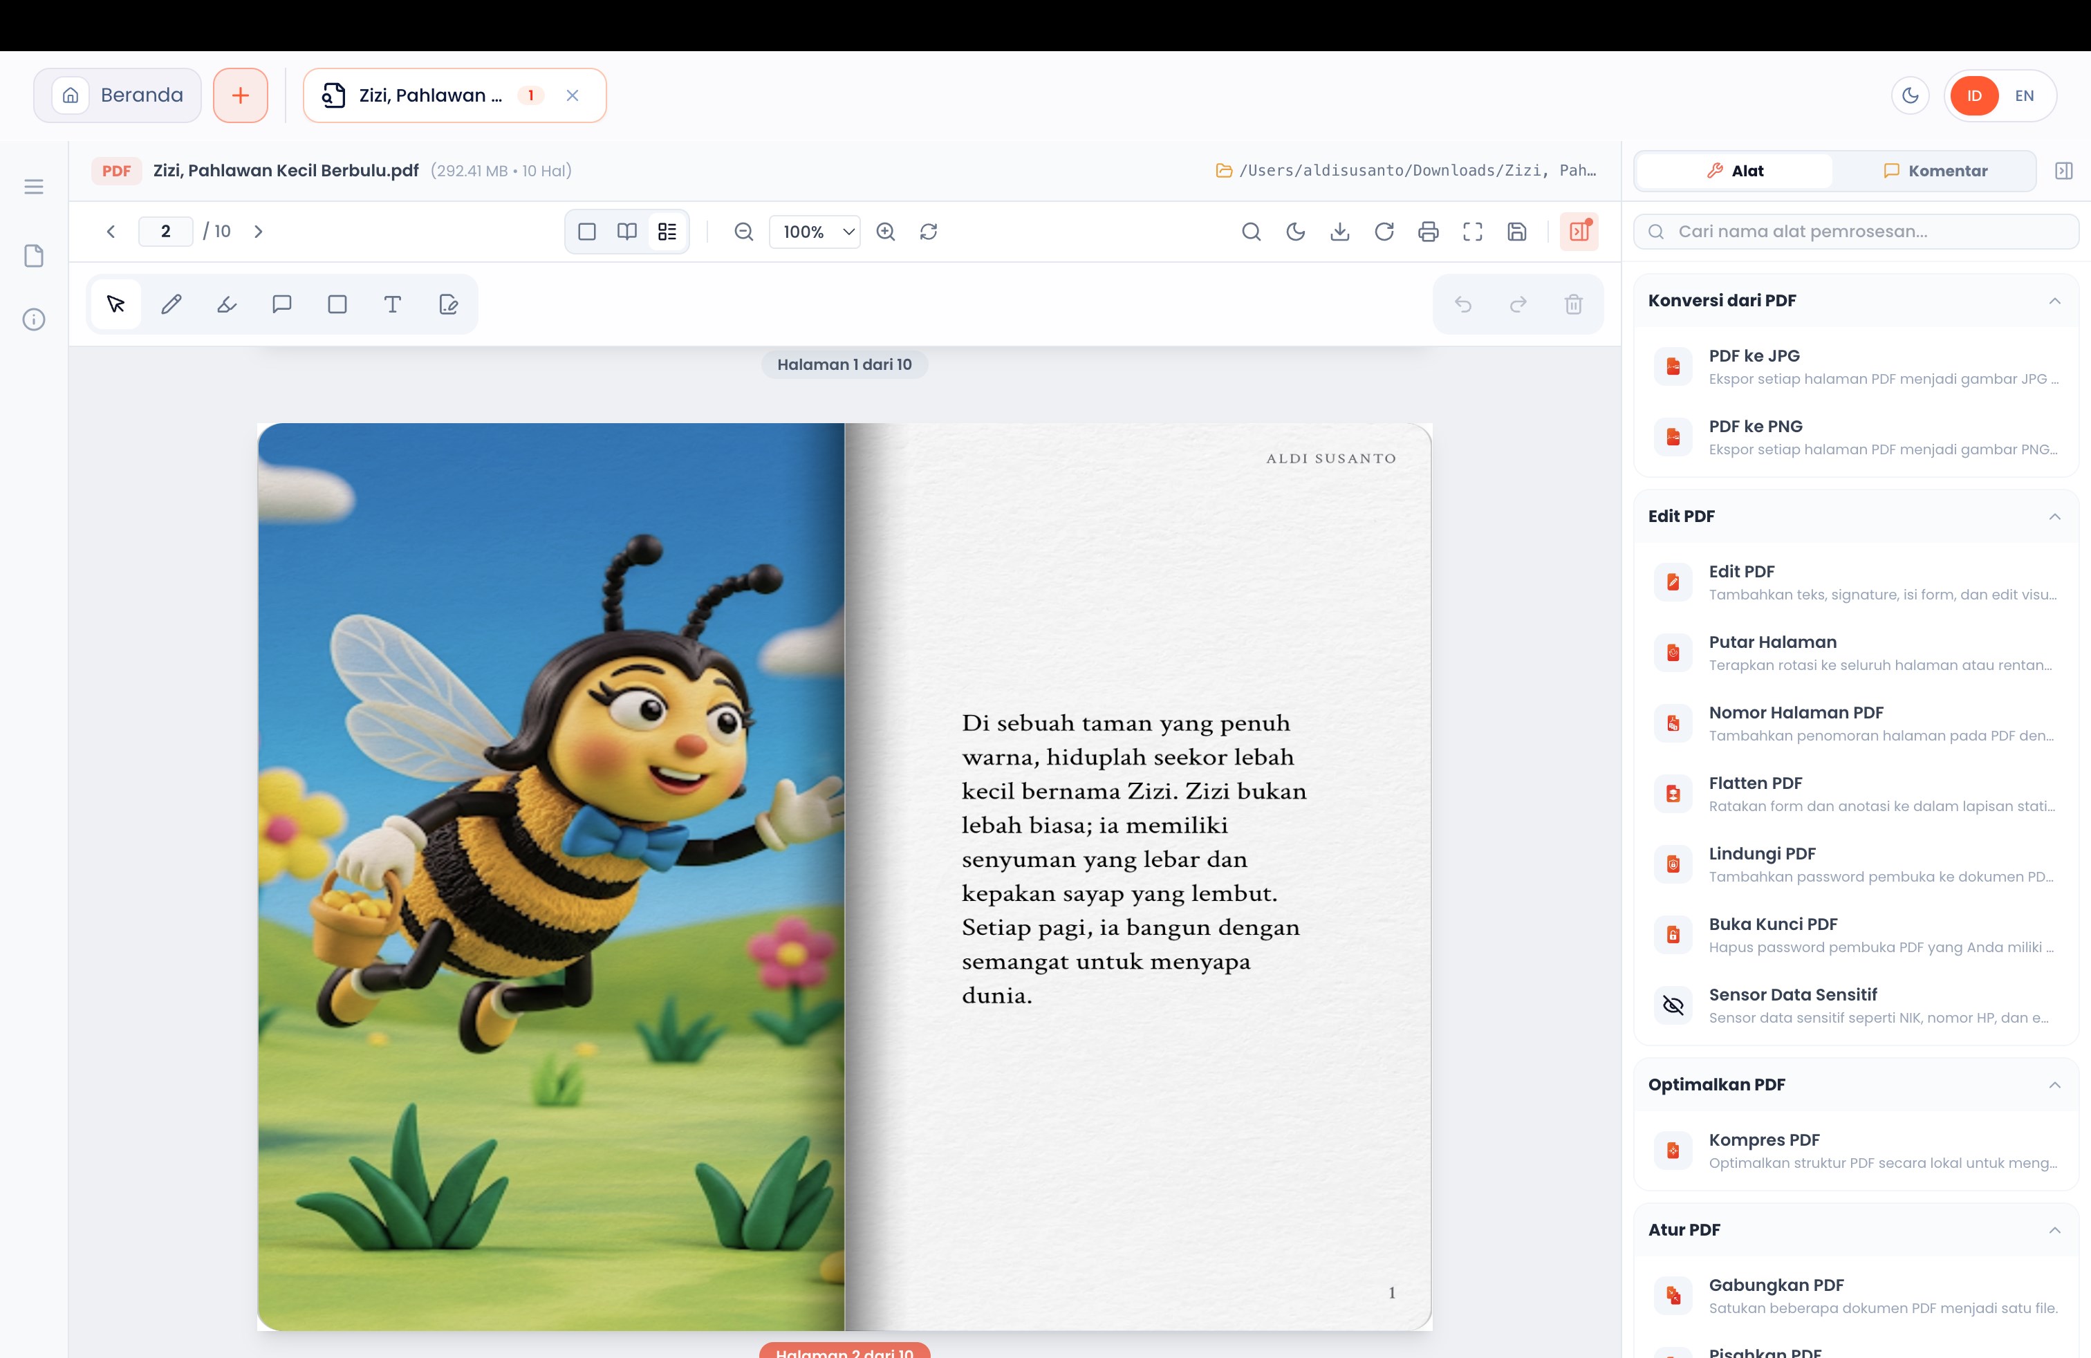Click the bee illustration page in viewer

click(x=551, y=877)
